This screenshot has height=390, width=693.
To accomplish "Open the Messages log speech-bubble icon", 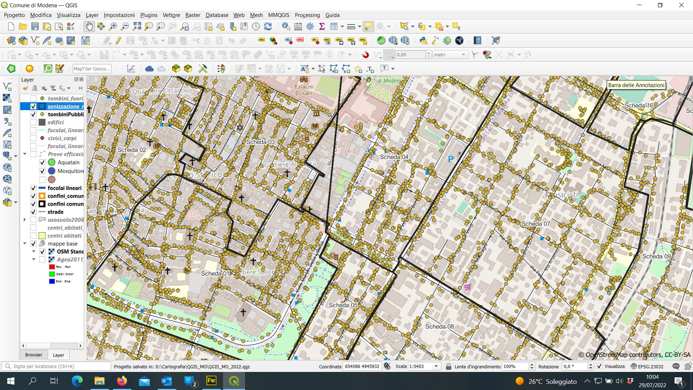I will [x=676, y=366].
